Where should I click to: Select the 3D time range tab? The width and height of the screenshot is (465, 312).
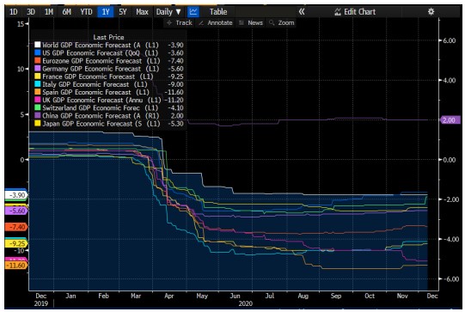tap(31, 12)
